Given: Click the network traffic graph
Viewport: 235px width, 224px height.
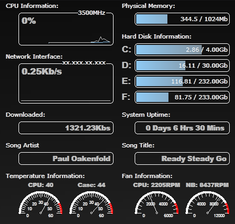Looking at the screenshot, I should point(66,83).
